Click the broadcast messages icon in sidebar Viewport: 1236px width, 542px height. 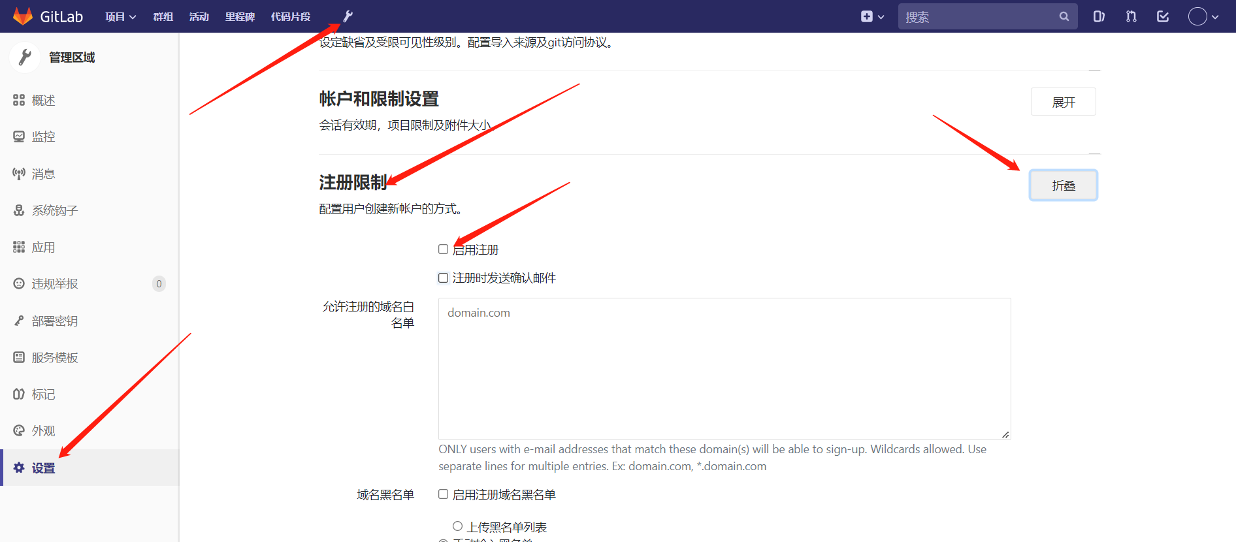[x=19, y=174]
